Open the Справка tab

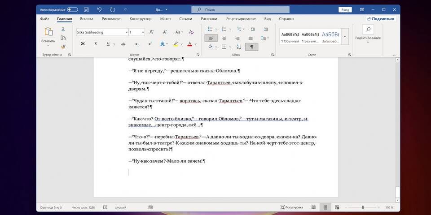pyautogui.click(x=286, y=19)
